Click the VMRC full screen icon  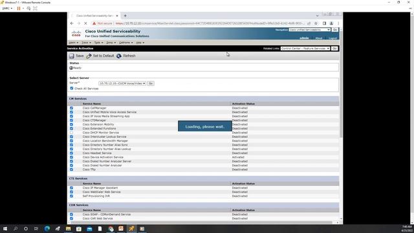click(x=35, y=8)
